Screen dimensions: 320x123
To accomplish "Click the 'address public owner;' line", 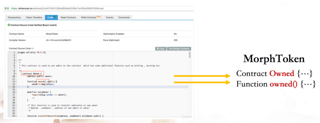I will click(x=40, y=76).
